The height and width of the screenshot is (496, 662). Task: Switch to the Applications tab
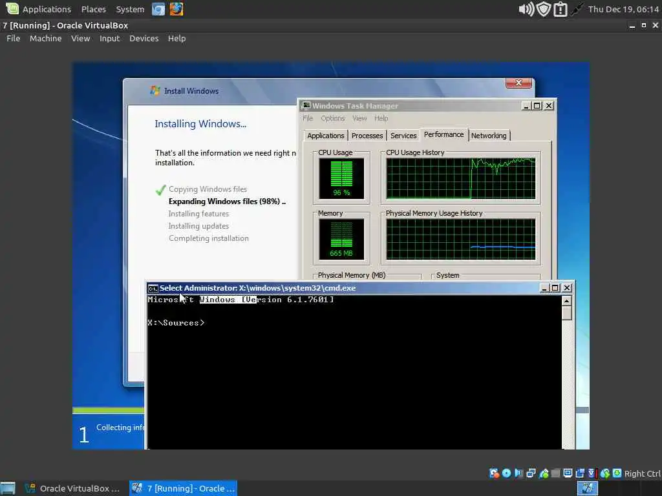point(326,136)
